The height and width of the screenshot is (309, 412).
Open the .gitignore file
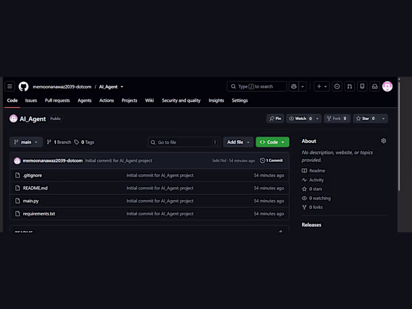click(32, 175)
